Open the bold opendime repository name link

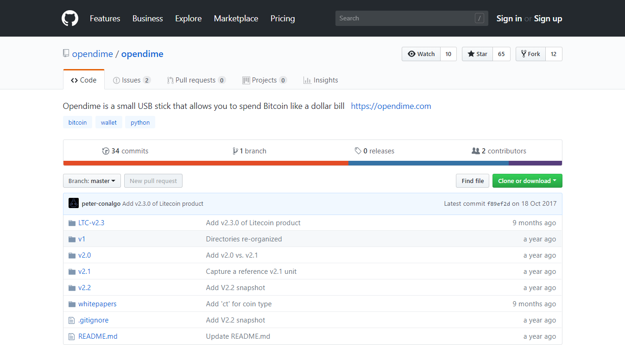142,54
